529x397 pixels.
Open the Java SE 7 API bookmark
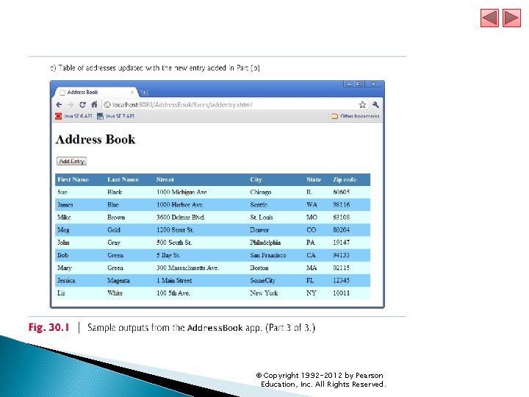pyautogui.click(x=116, y=116)
